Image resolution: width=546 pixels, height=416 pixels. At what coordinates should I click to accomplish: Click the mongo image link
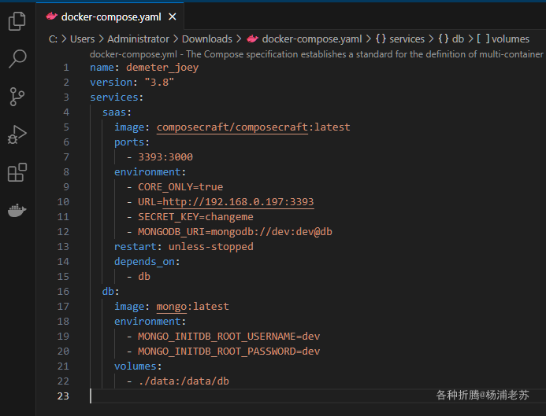click(x=172, y=306)
